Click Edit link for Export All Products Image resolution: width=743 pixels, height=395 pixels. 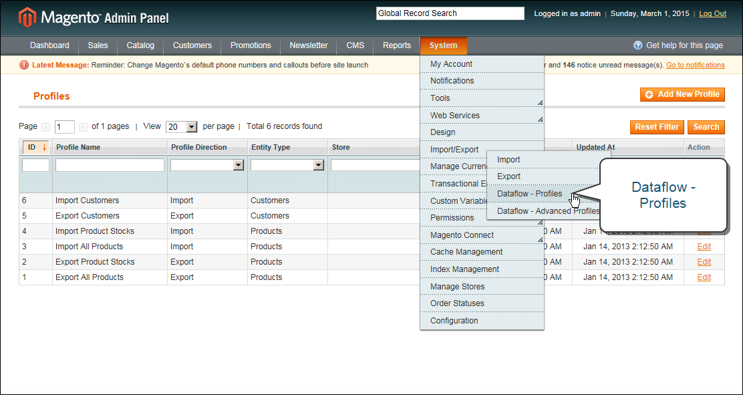[x=704, y=277]
